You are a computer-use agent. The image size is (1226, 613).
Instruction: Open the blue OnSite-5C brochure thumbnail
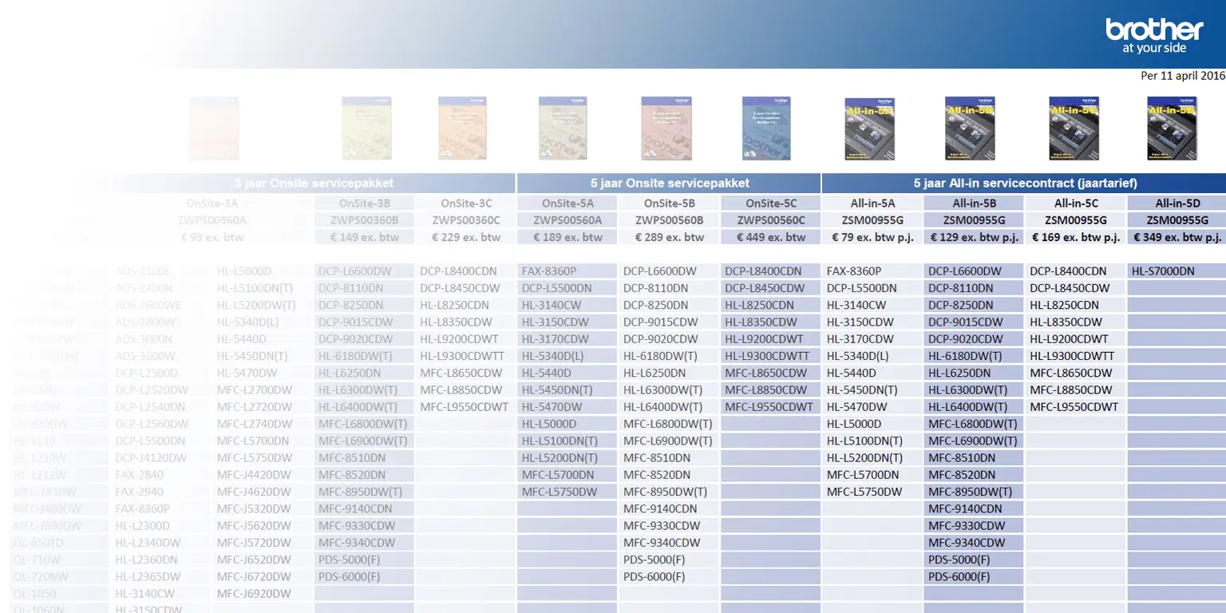pos(766,129)
